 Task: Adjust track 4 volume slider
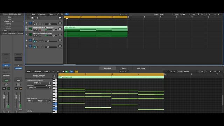48,41
